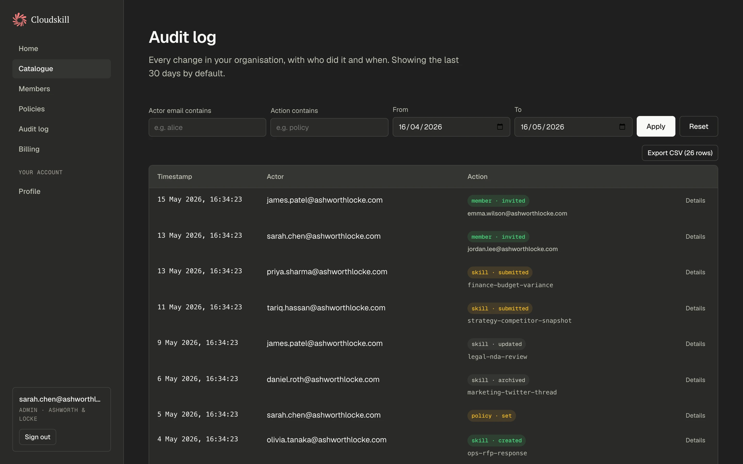Select Audit log in the sidebar
This screenshot has height=464, width=743.
coord(61,129)
